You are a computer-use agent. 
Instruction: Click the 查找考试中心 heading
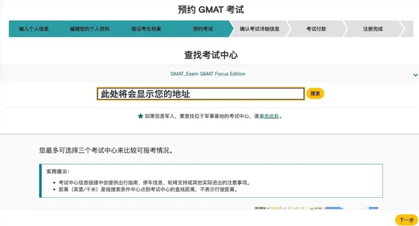pos(211,55)
